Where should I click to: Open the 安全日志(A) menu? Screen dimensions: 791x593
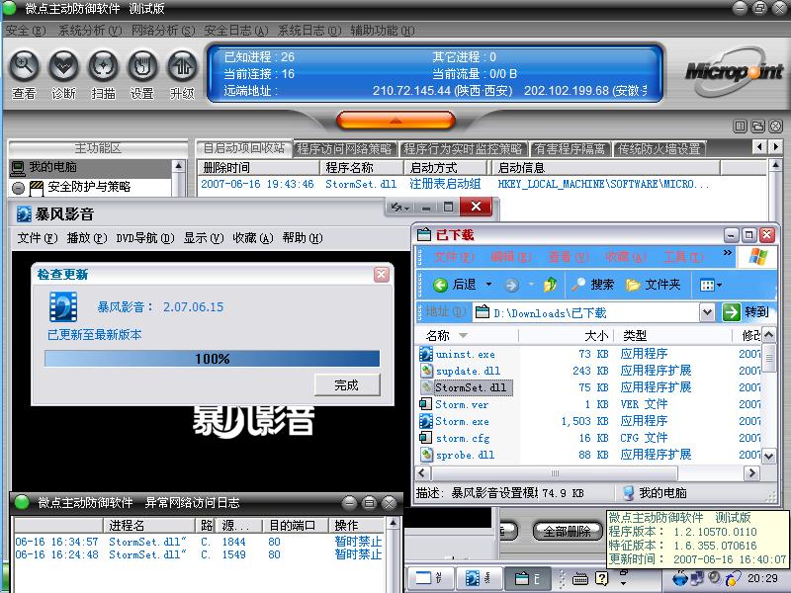(x=235, y=31)
